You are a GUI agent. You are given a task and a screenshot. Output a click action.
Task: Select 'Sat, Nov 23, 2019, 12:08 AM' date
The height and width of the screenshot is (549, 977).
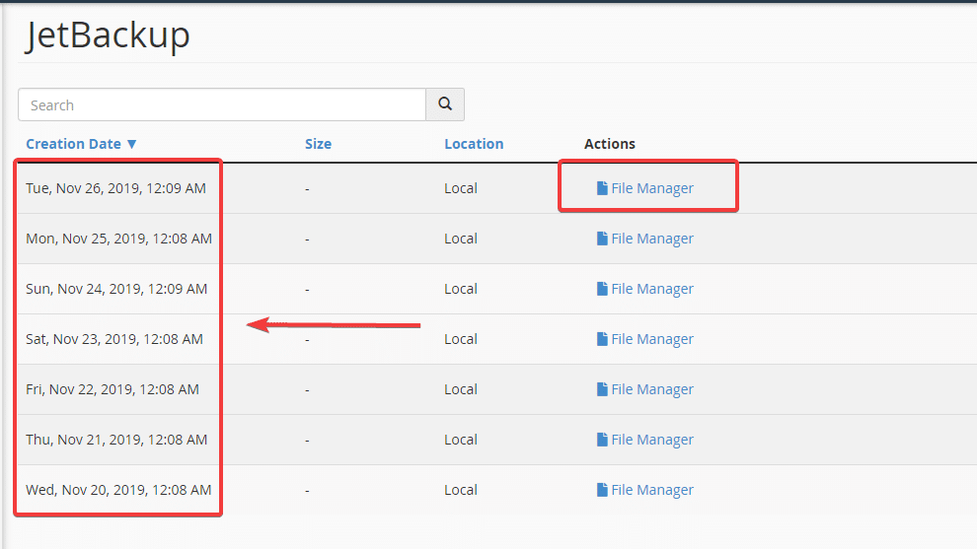click(x=114, y=339)
